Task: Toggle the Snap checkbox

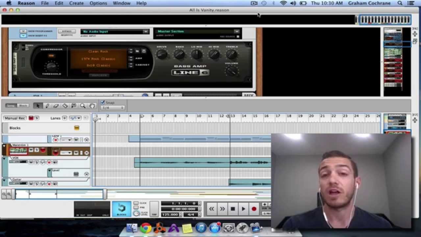Action: [102, 102]
